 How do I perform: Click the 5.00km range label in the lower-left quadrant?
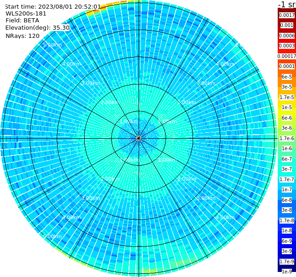52,236
